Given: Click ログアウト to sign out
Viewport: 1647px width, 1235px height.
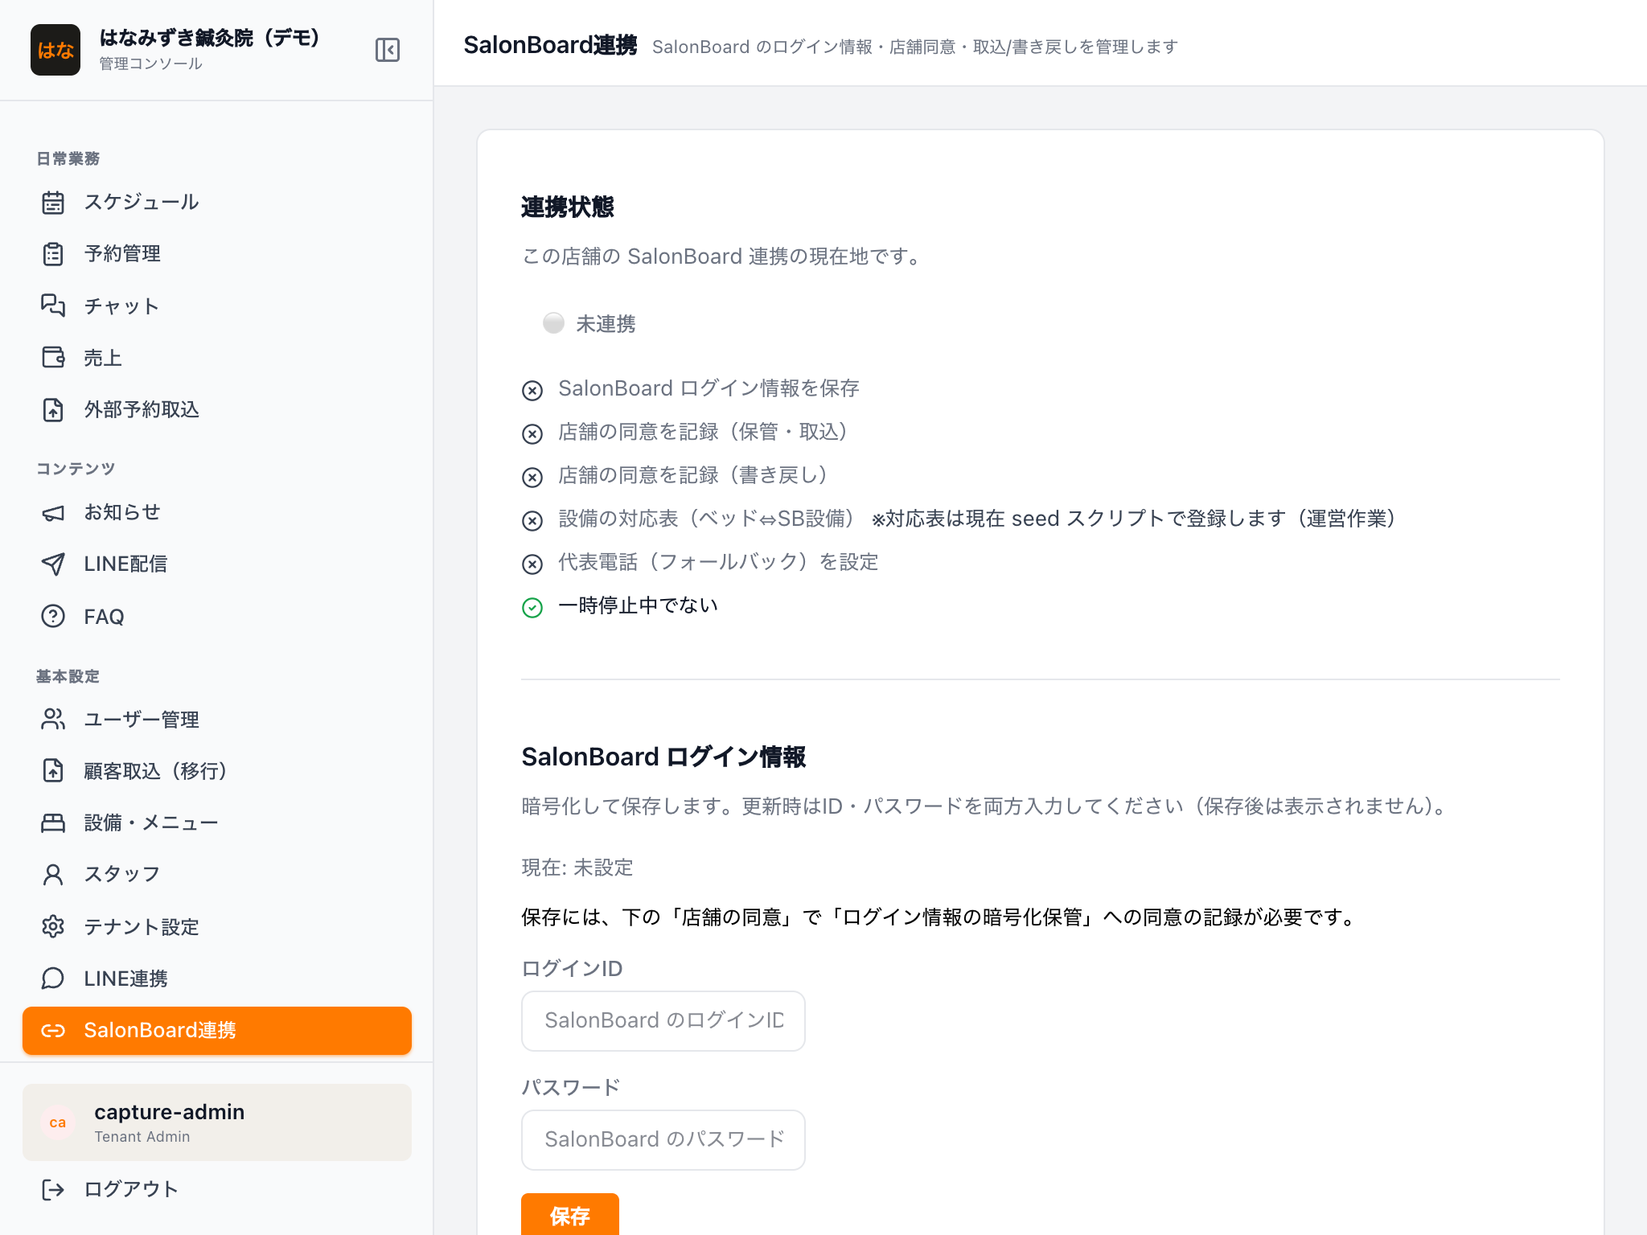Looking at the screenshot, I should 217,1189.
